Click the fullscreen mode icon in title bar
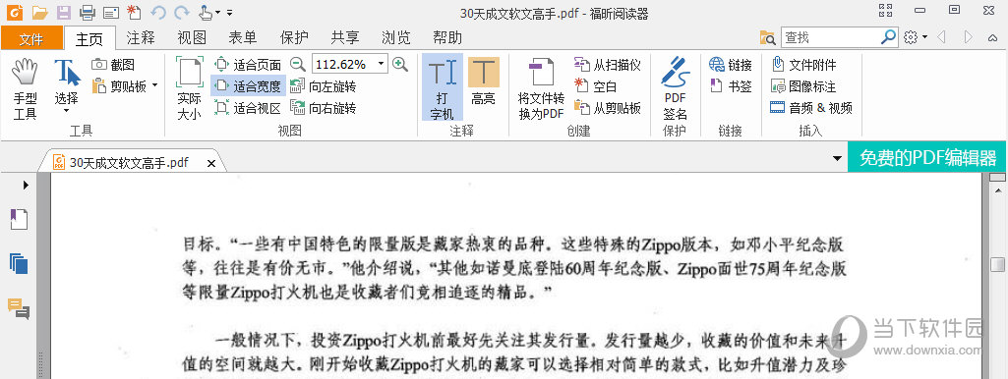 point(885,10)
